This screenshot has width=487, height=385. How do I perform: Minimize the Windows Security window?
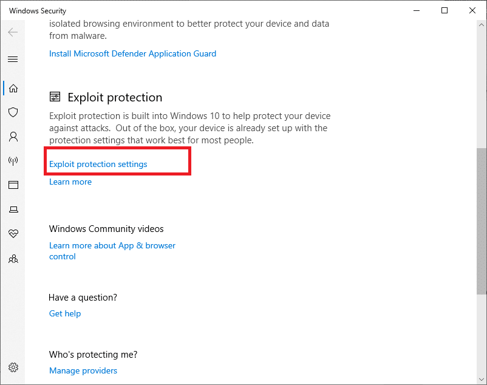point(417,10)
